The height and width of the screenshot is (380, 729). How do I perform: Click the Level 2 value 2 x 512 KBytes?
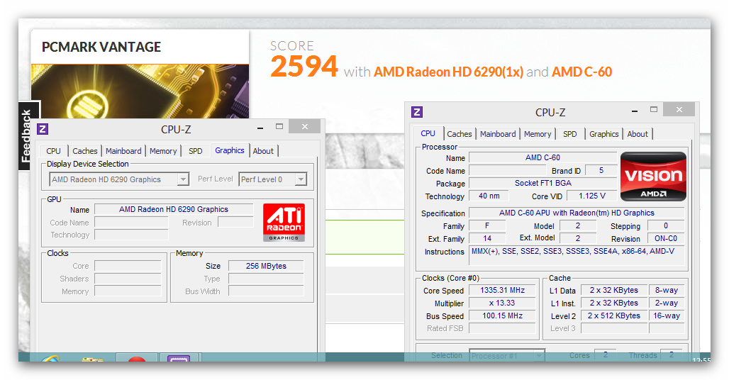click(x=613, y=316)
